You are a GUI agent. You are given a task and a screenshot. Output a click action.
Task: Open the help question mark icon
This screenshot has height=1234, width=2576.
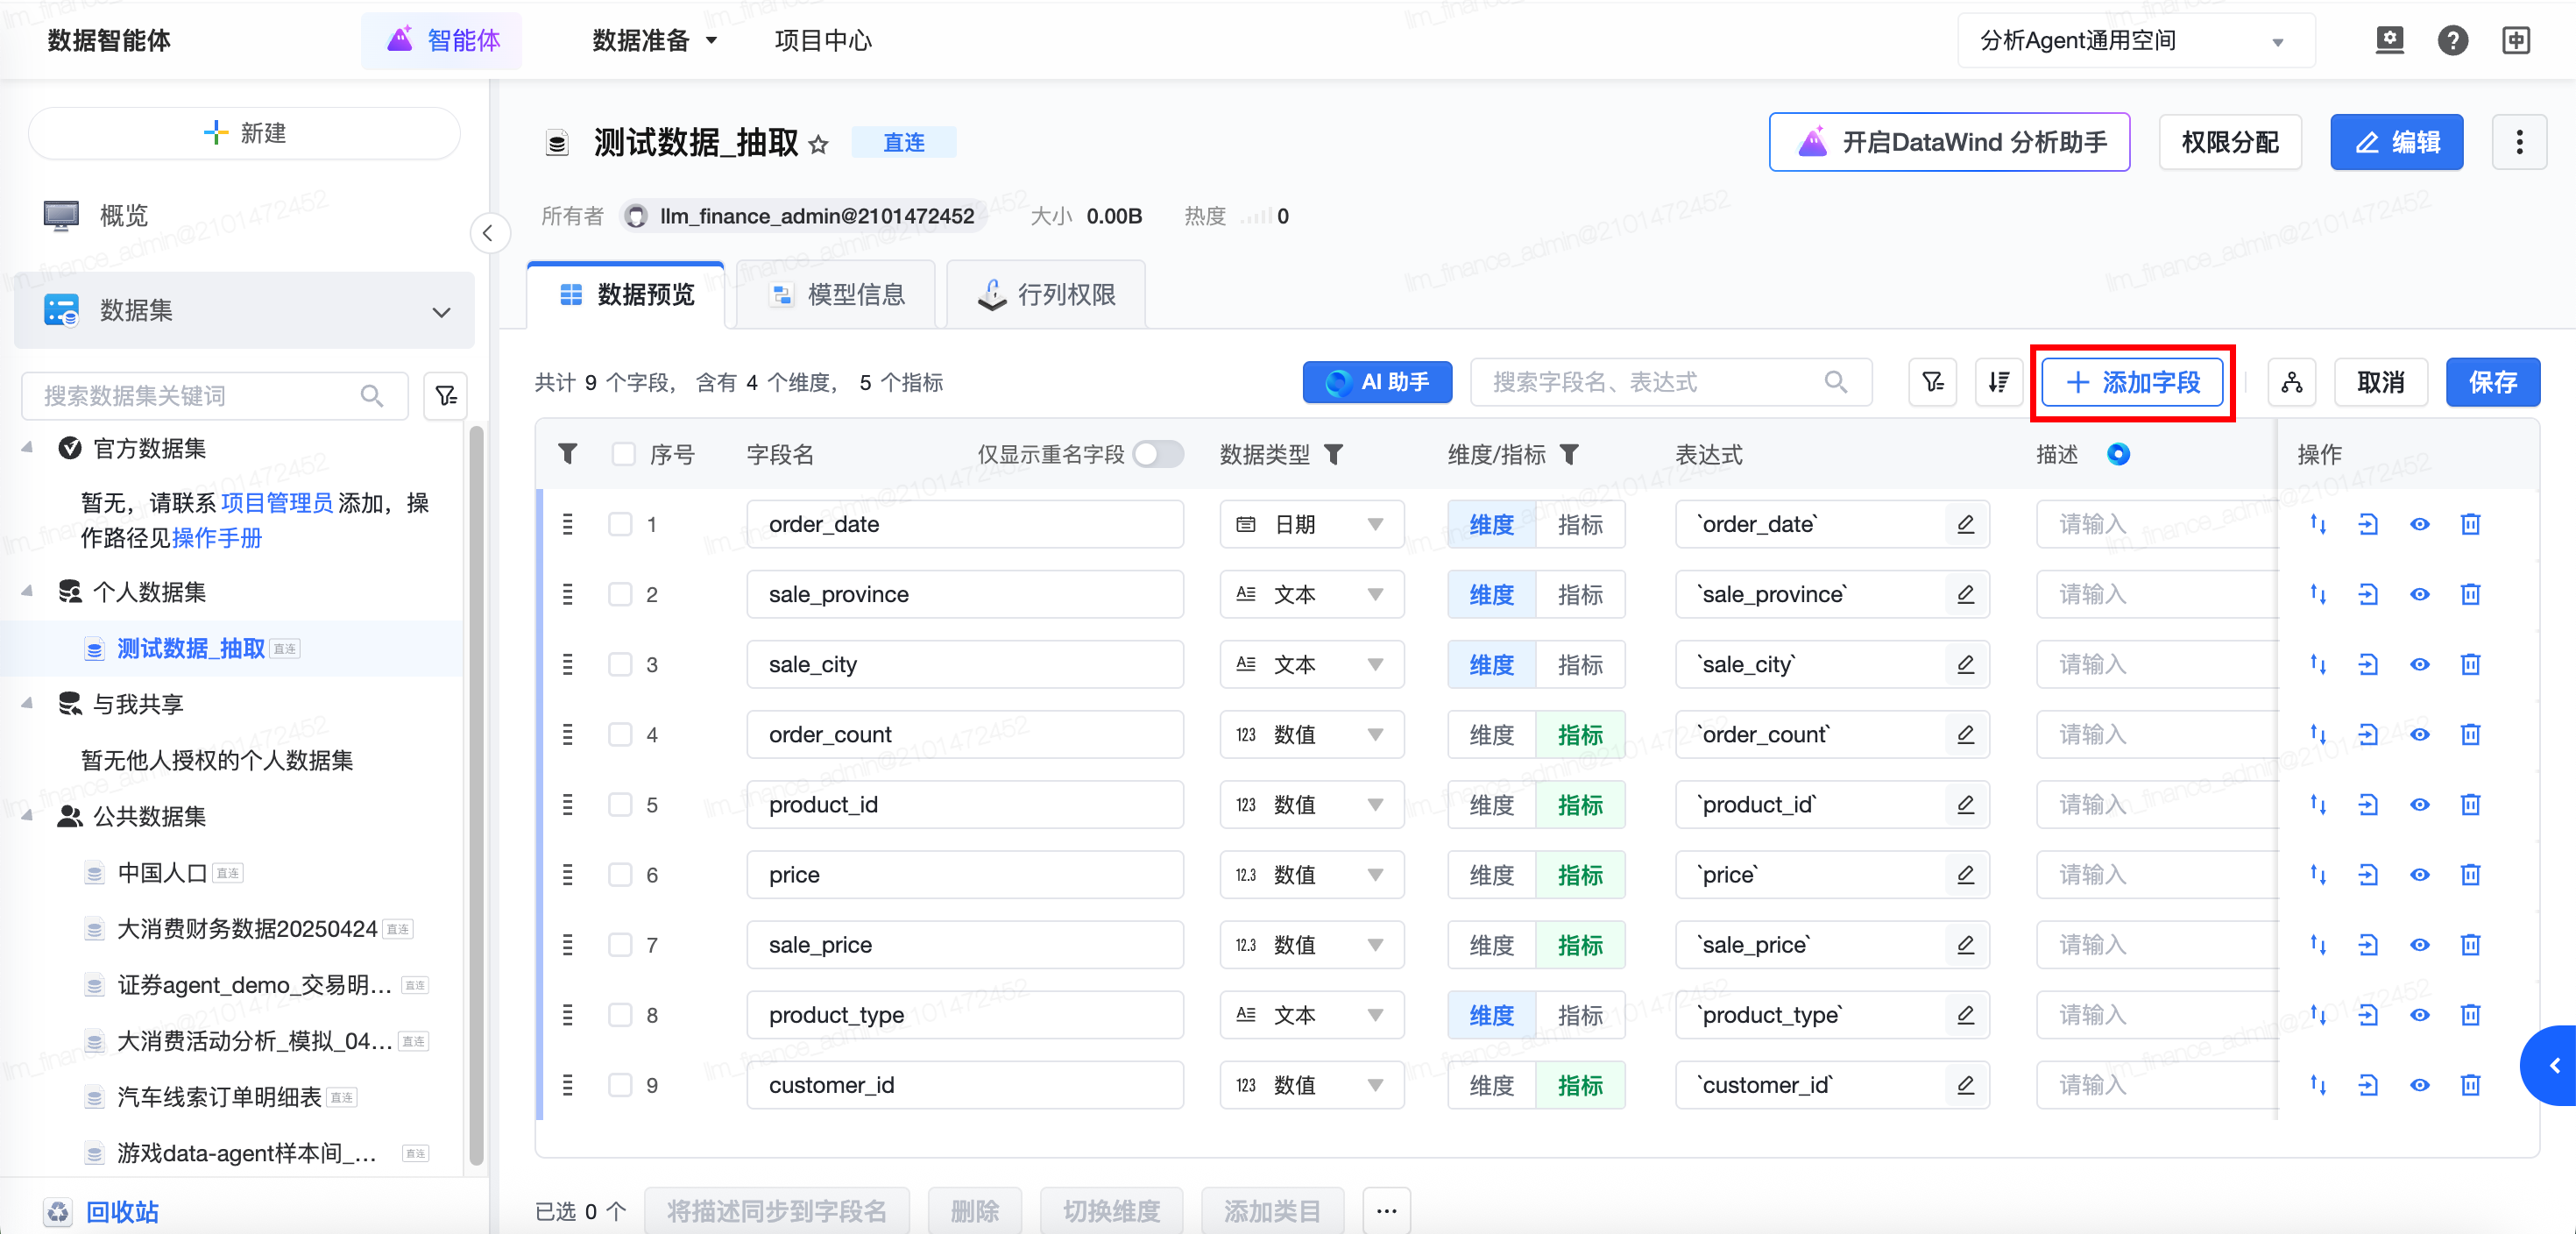click(2452, 41)
